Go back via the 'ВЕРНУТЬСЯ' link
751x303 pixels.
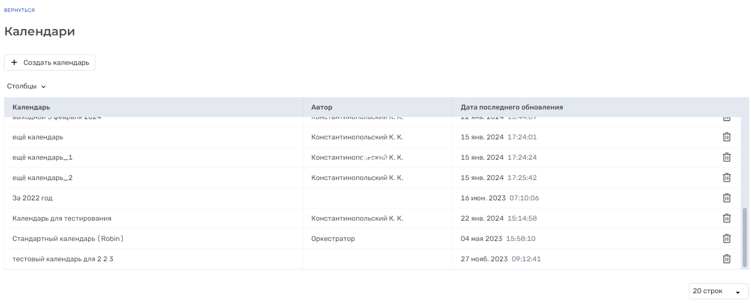click(19, 10)
